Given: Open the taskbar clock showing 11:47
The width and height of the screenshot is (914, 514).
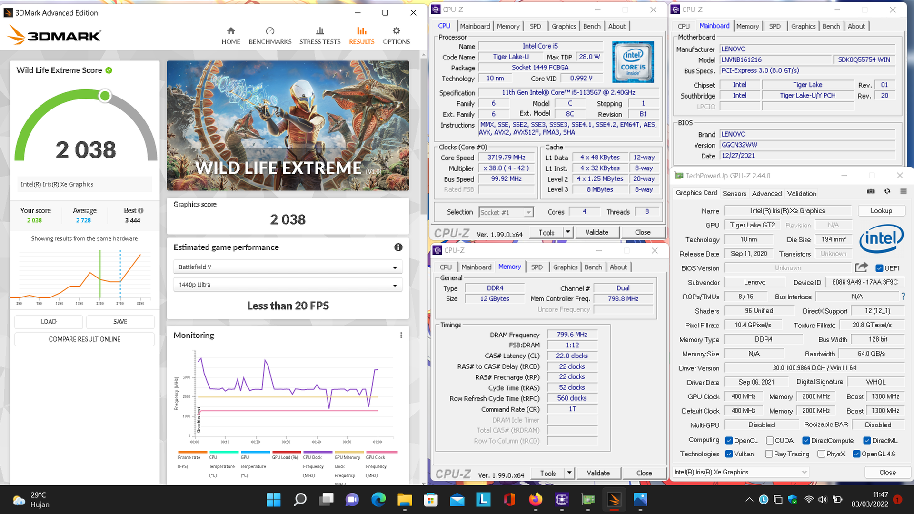Looking at the screenshot, I should [870, 500].
